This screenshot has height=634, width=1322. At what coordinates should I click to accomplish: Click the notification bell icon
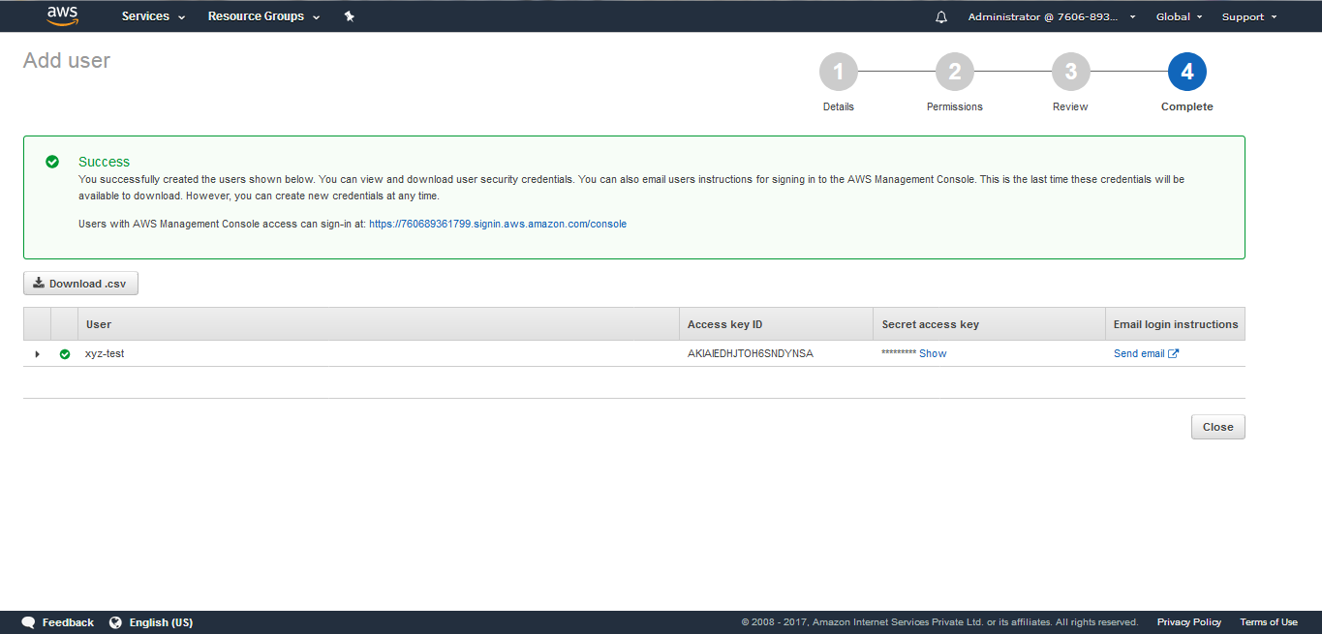click(940, 15)
